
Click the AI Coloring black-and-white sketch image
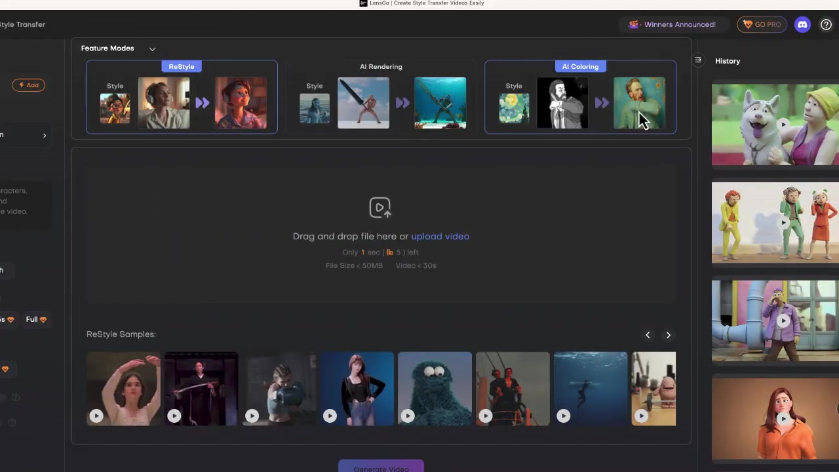pyautogui.click(x=562, y=103)
